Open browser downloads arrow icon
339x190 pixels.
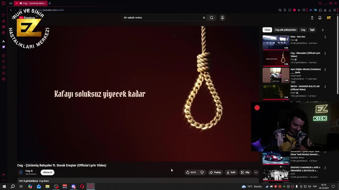click(330, 10)
